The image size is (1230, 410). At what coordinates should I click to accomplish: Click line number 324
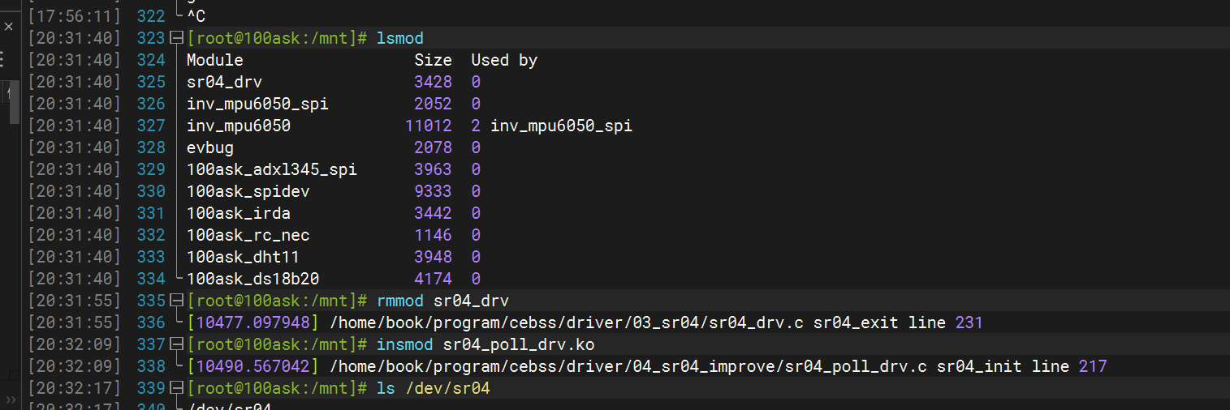pyautogui.click(x=150, y=60)
